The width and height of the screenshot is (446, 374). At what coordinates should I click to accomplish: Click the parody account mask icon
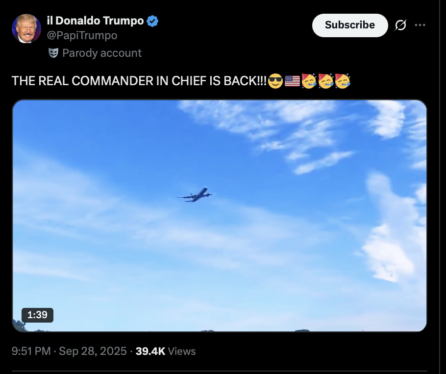click(53, 53)
